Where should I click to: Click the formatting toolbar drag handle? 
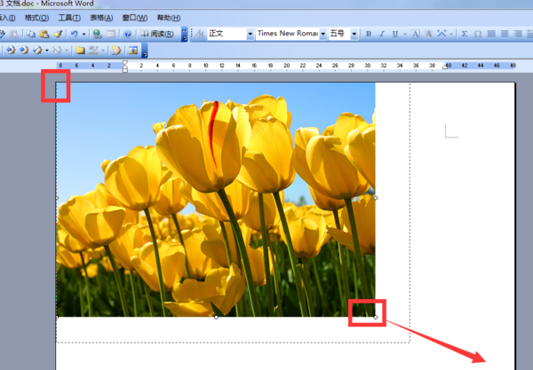pos(192,34)
